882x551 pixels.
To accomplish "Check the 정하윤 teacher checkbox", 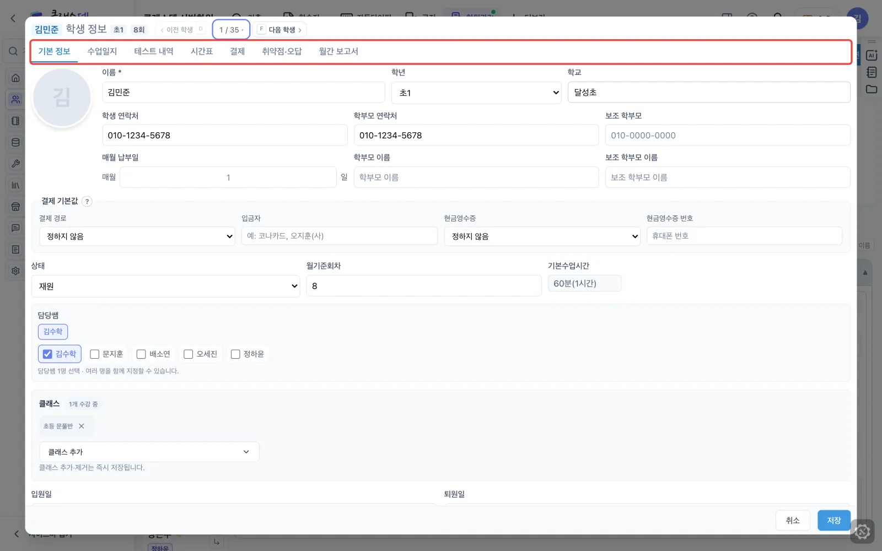I will click(x=235, y=354).
